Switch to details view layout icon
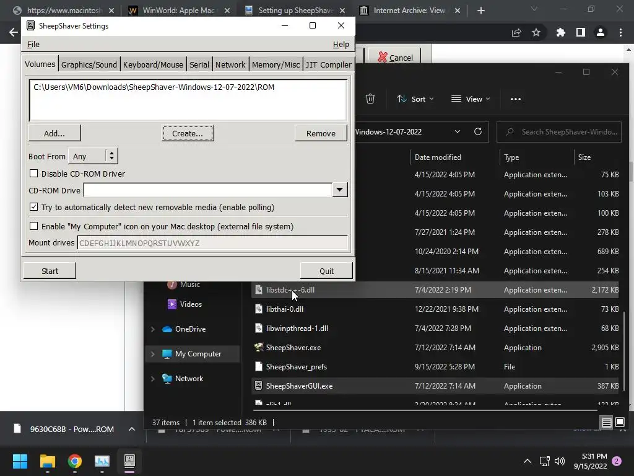634x476 pixels. (607, 422)
